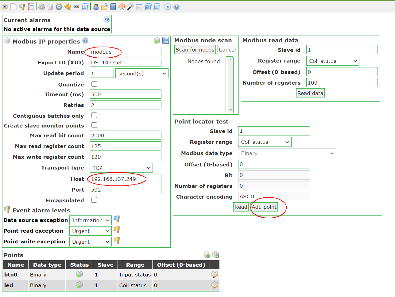Click the Add point button
The image size is (395, 297).
pos(264,207)
